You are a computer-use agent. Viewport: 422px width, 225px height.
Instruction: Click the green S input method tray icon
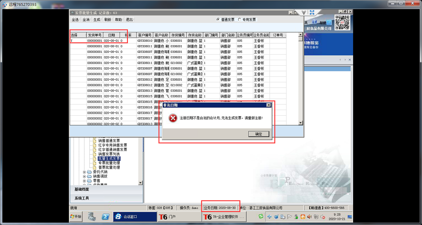pyautogui.click(x=261, y=217)
